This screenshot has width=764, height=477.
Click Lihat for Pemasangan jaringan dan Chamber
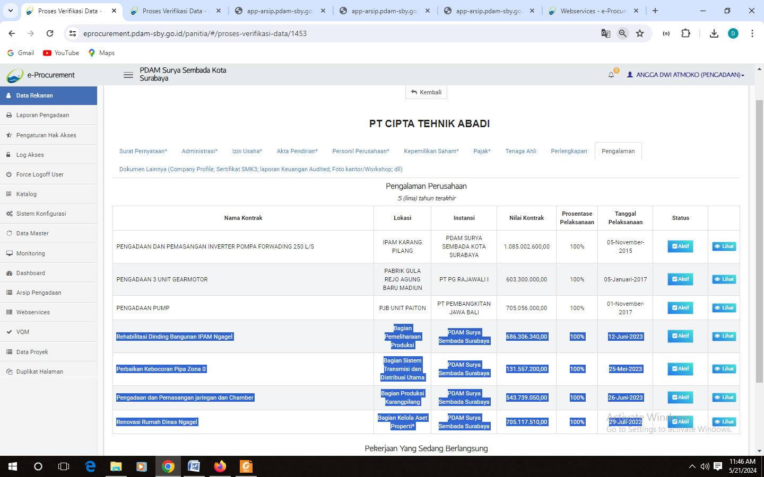pos(724,397)
